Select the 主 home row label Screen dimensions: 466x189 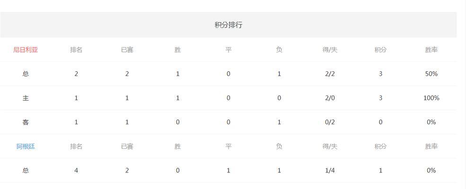pos(26,98)
